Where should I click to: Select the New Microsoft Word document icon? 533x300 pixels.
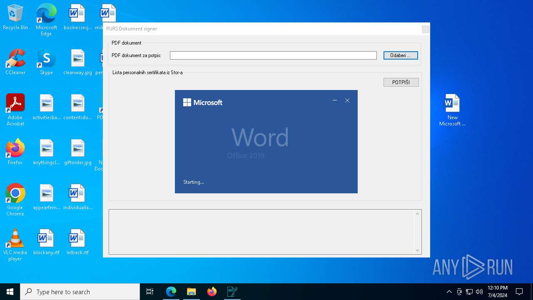click(452, 110)
